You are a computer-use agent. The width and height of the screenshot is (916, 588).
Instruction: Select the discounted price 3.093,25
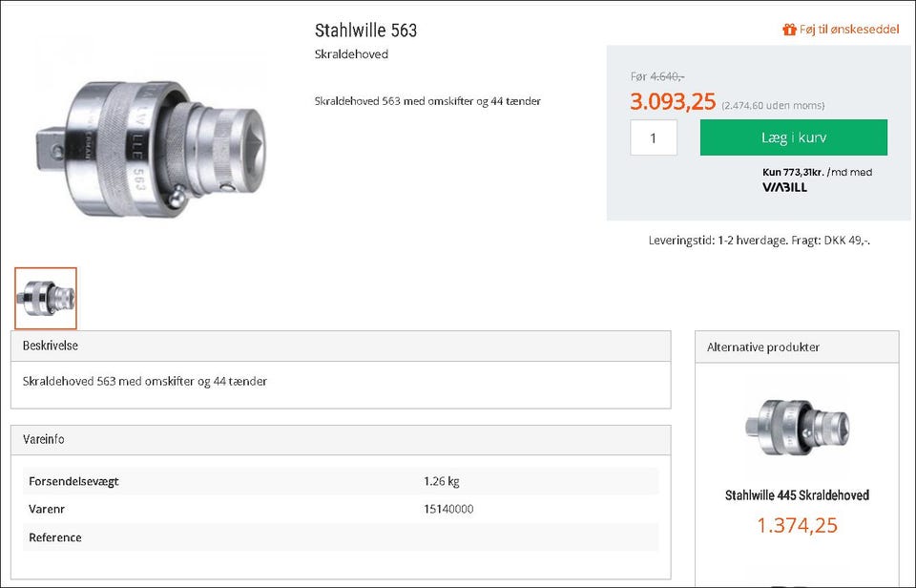coord(674,101)
